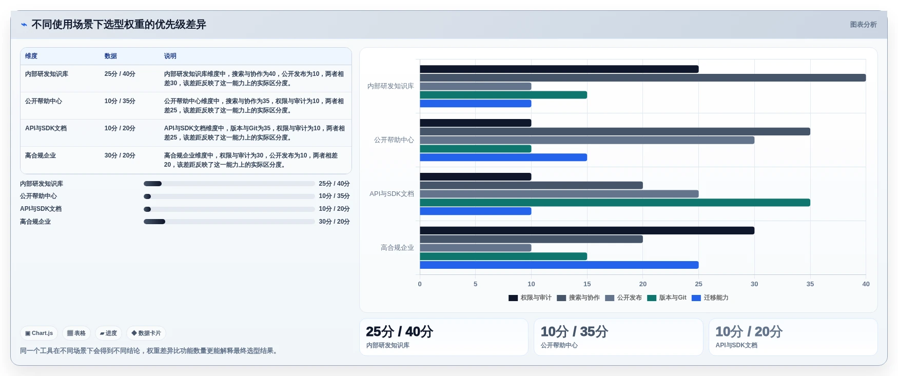Click the table value 10分 / 35分
The image size is (898, 376).
click(x=120, y=101)
